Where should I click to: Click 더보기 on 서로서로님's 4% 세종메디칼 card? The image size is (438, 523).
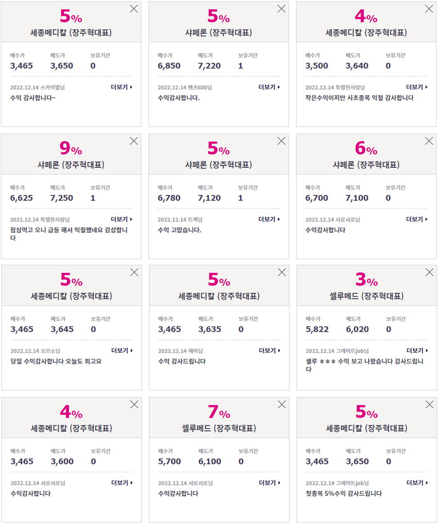click(122, 482)
